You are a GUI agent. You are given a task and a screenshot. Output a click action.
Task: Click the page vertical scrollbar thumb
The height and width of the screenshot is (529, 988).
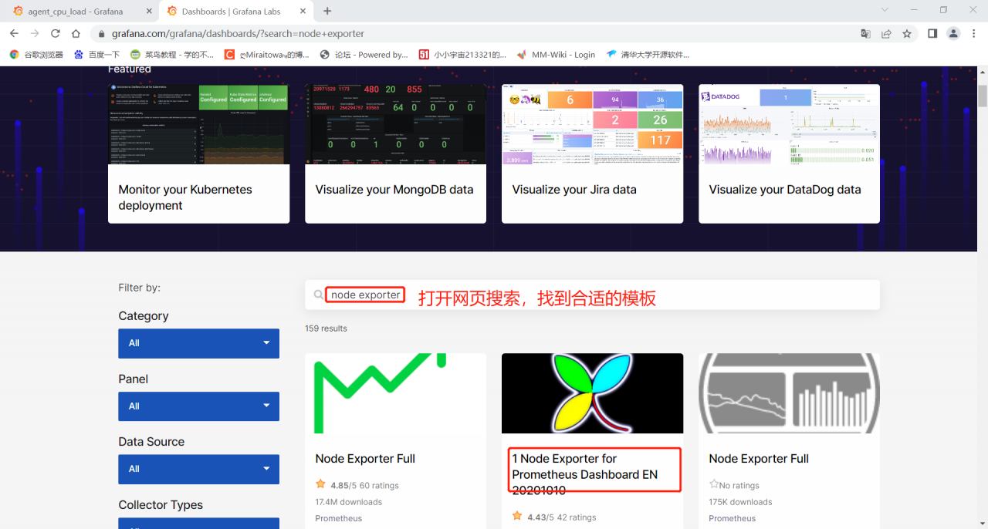pyautogui.click(x=983, y=96)
